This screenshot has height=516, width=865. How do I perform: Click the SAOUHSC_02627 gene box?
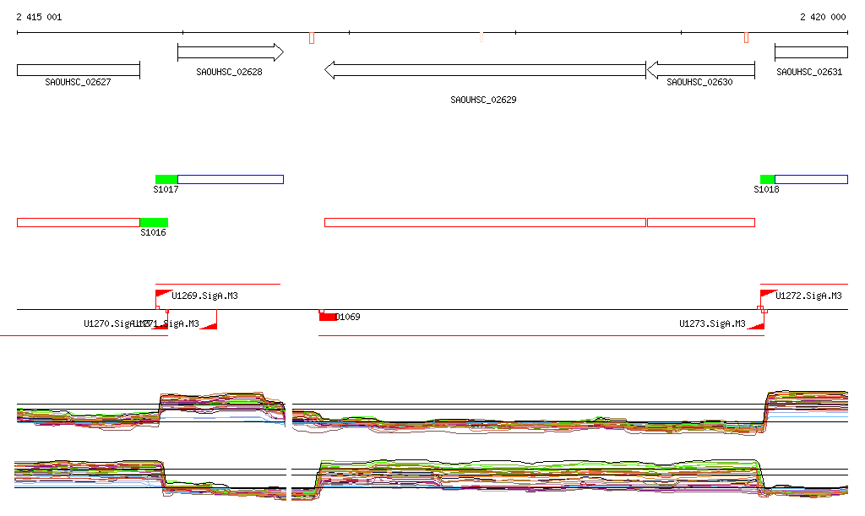[x=79, y=70]
